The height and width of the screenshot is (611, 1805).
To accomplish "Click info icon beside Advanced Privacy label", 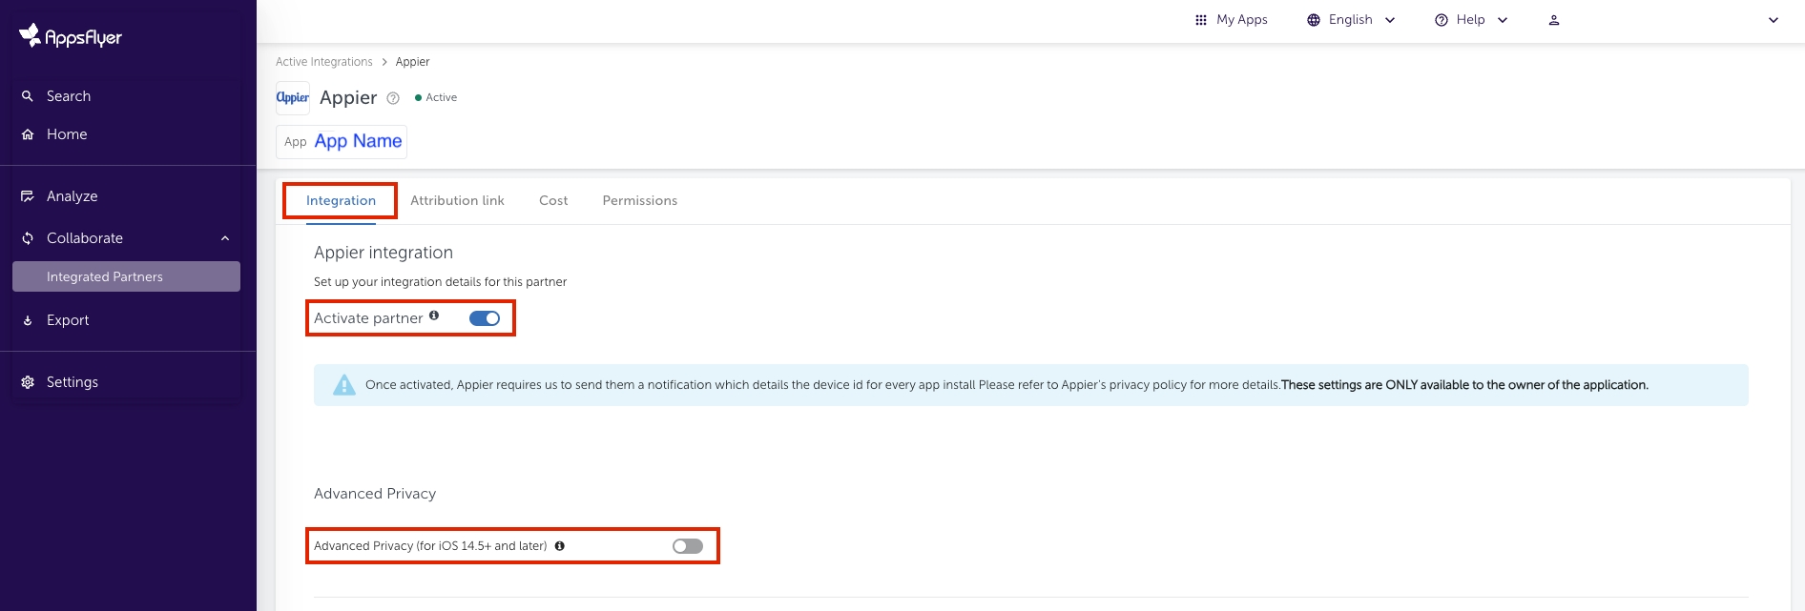I will (x=560, y=546).
